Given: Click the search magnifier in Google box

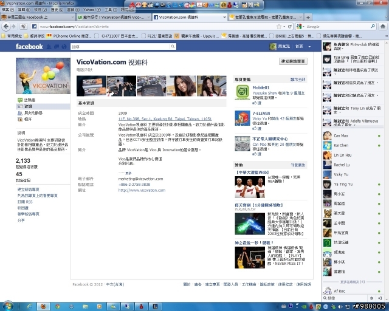Looking at the screenshot, I should pyautogui.click(x=373, y=26).
